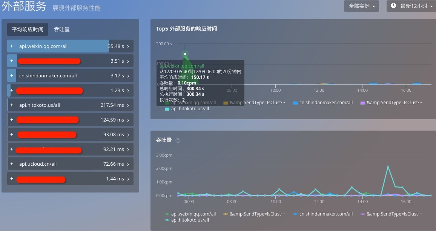Click the help icon next to 吞吐量 title

tap(178, 140)
